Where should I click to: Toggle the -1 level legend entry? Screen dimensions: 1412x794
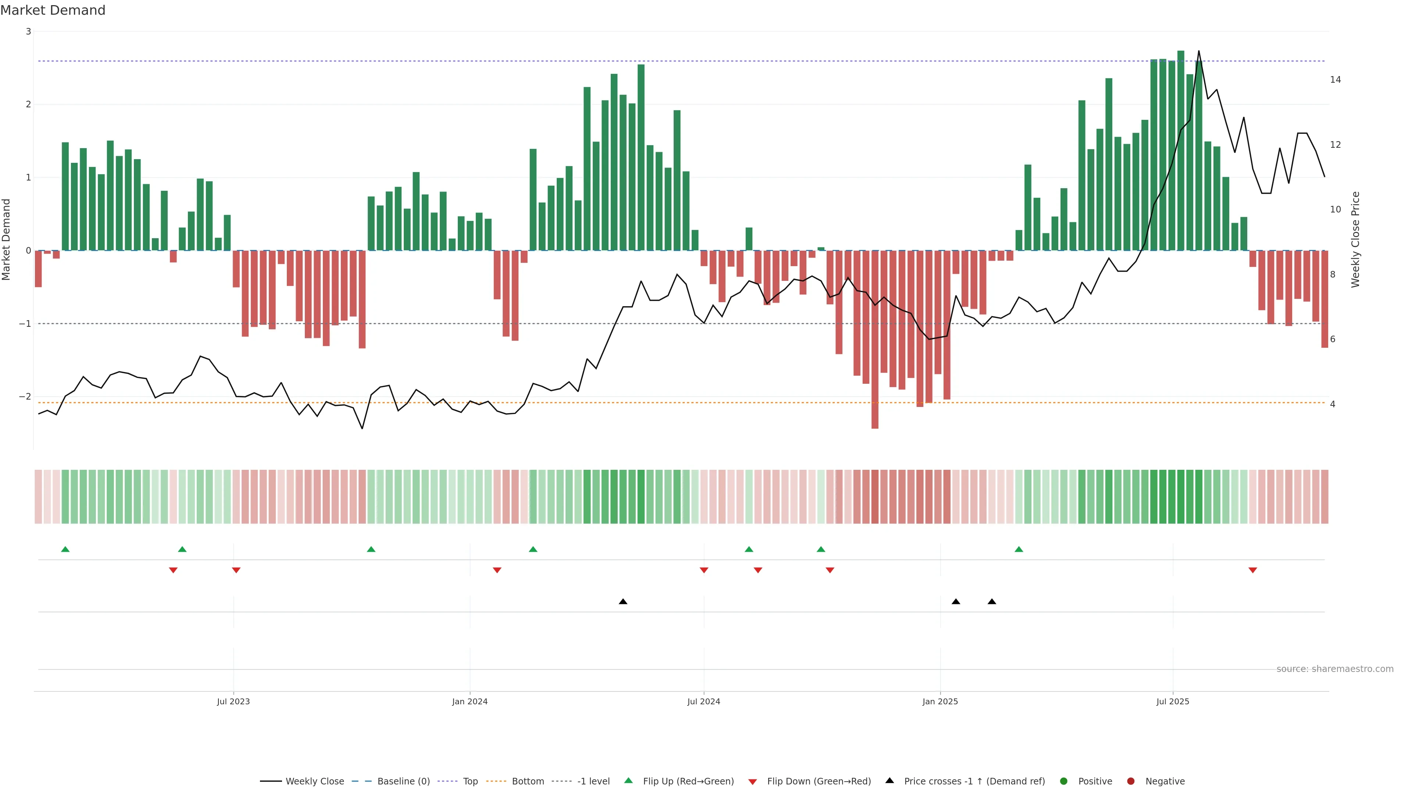(593, 781)
